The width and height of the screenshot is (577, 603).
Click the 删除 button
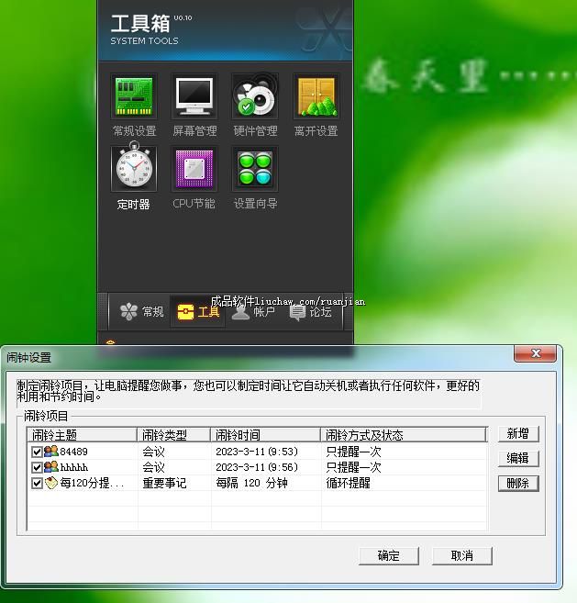[x=518, y=484]
